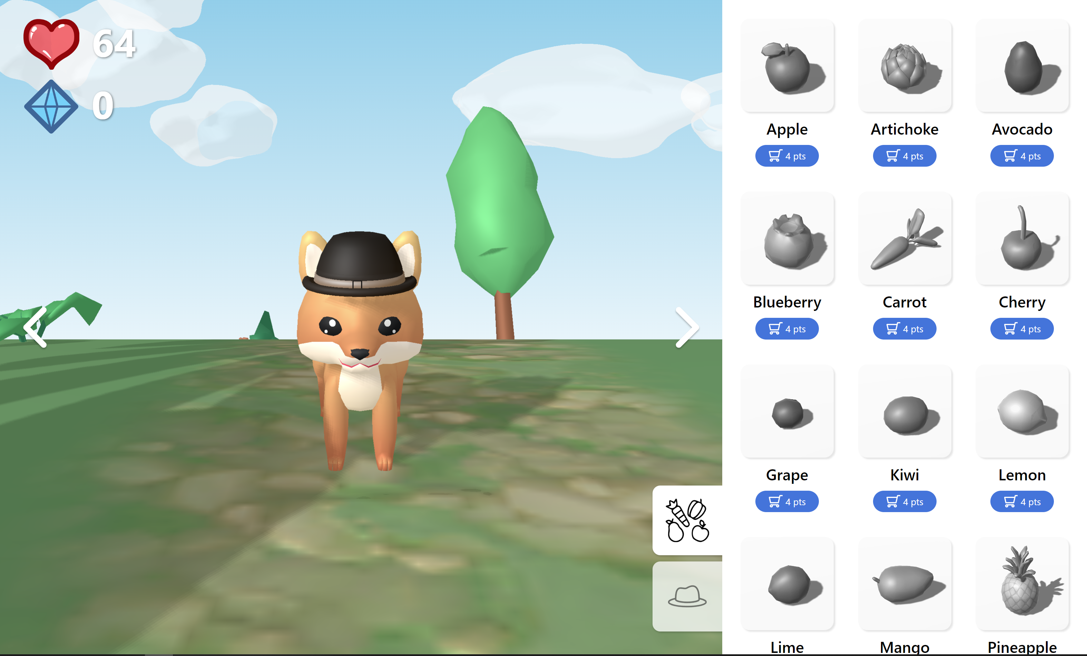Click the heart count value 64
The height and width of the screenshot is (656, 1087).
point(114,43)
